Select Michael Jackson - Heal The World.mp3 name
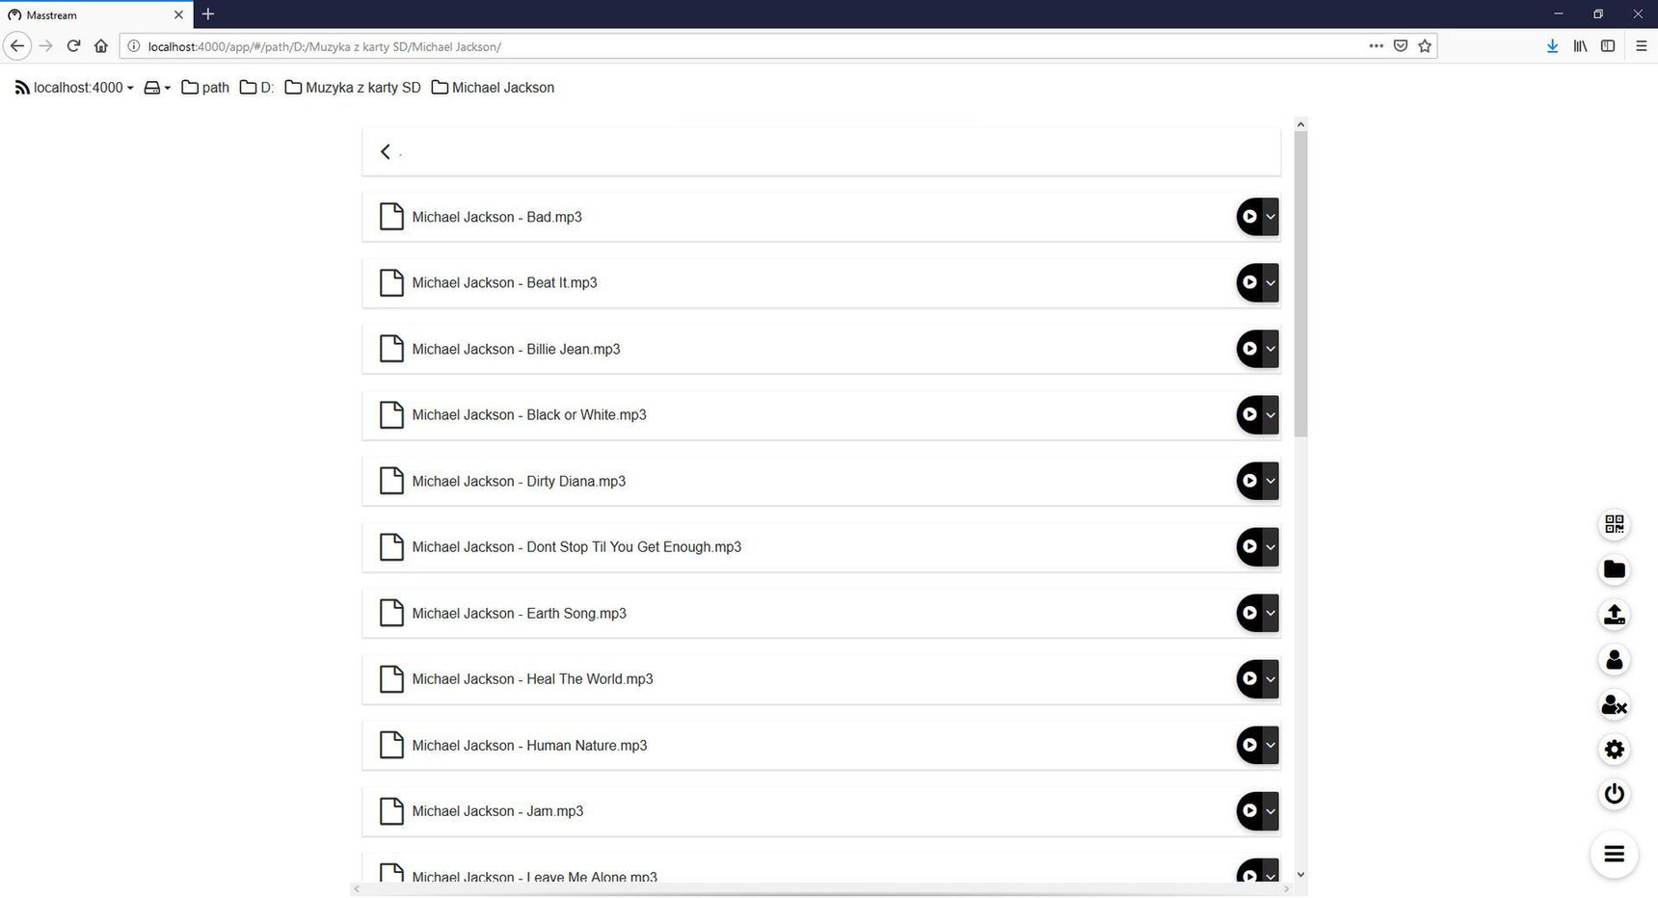The height and width of the screenshot is (898, 1658). pyautogui.click(x=533, y=678)
